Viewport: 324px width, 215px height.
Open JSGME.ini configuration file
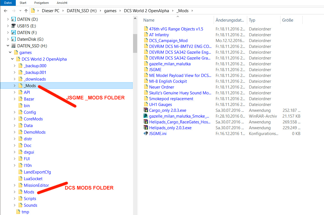[157, 133]
